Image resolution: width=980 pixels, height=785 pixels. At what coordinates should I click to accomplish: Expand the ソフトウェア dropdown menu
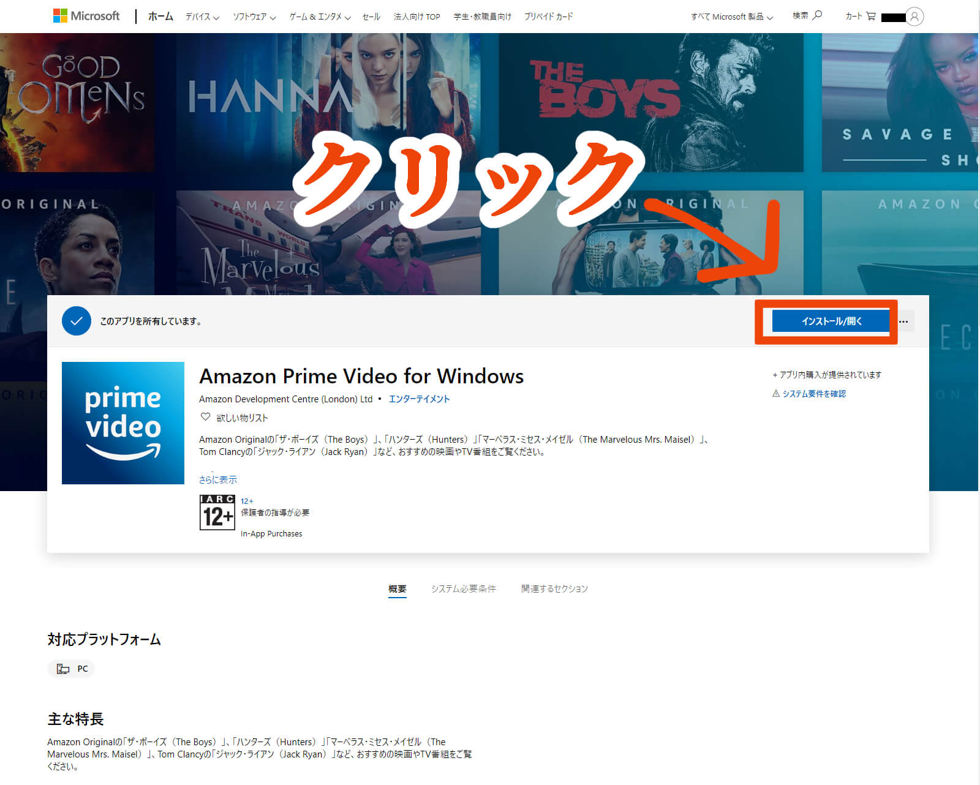tap(254, 17)
